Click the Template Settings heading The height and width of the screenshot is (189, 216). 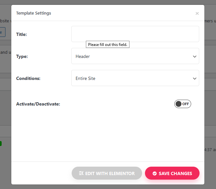[34, 13]
